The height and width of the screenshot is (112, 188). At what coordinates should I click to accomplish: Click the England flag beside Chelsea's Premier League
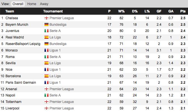(x=47, y=18)
